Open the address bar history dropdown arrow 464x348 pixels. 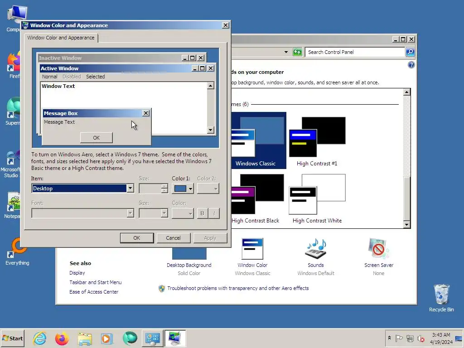(286, 52)
